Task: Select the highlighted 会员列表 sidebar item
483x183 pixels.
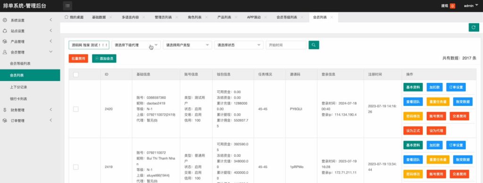Action: (30, 75)
